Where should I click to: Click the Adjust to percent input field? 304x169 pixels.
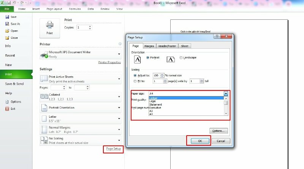[157, 76]
